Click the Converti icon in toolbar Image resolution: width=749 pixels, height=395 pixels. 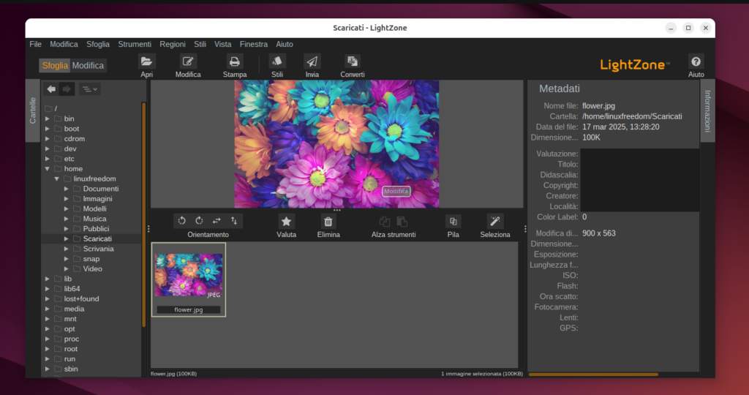point(353,61)
